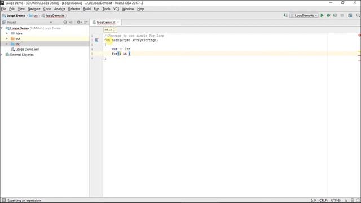Expand the out folder arrow
Screen dimensions: 361x203
pyautogui.click(x=7, y=39)
